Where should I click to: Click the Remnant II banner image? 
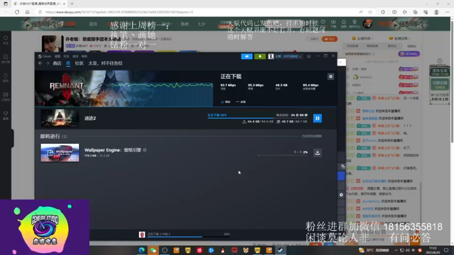click(x=124, y=88)
